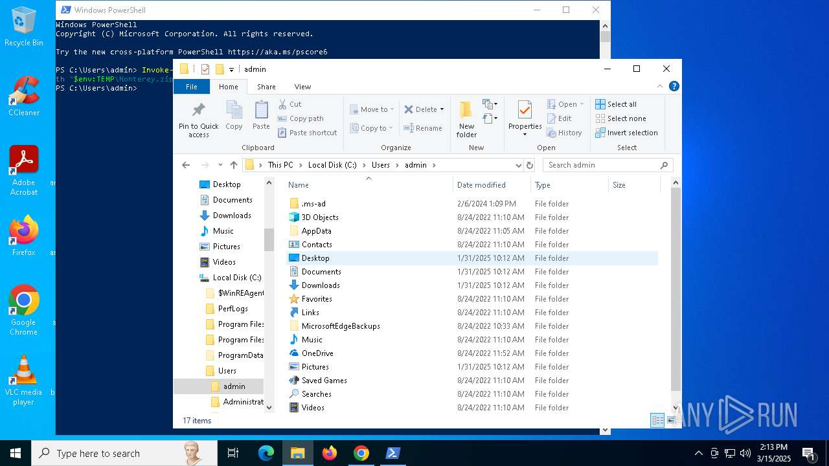Switch to PowerShell via taskbar icon

(393, 453)
